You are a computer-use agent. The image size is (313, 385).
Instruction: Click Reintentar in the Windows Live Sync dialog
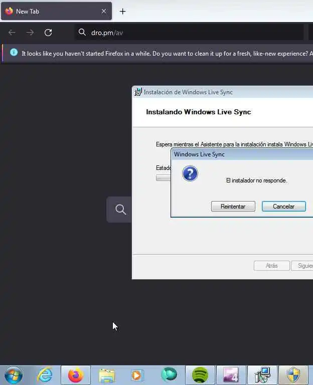(x=233, y=206)
